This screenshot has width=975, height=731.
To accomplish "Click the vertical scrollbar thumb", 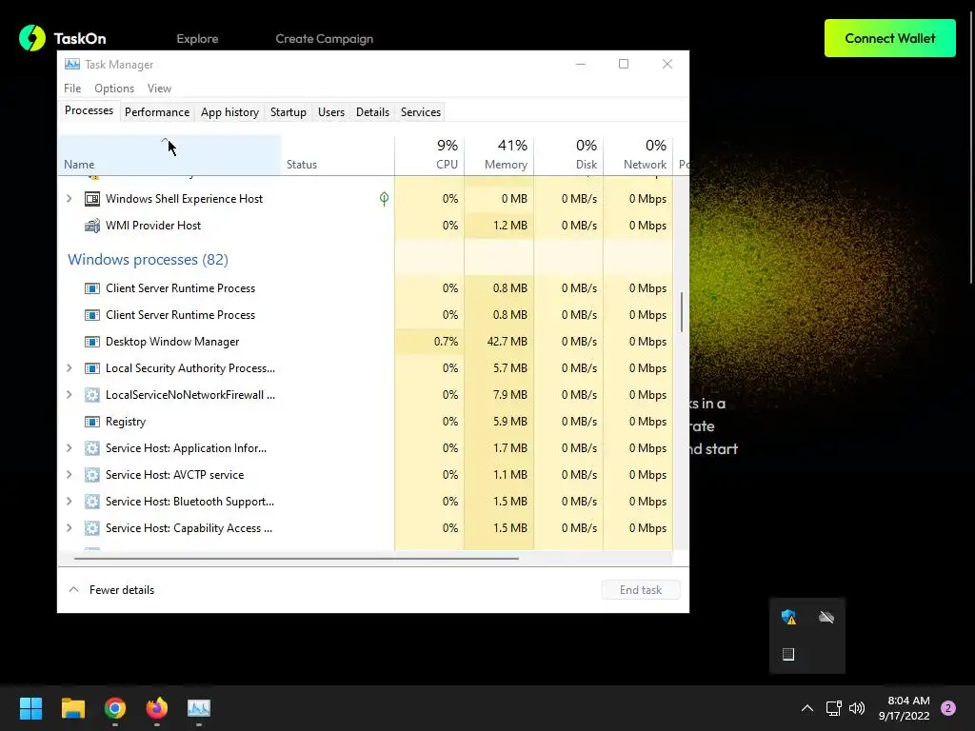I will pyautogui.click(x=682, y=312).
